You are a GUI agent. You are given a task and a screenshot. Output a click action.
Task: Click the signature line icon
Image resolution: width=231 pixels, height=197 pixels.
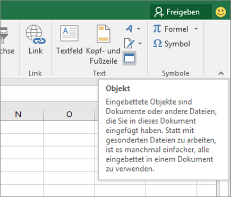129,43
